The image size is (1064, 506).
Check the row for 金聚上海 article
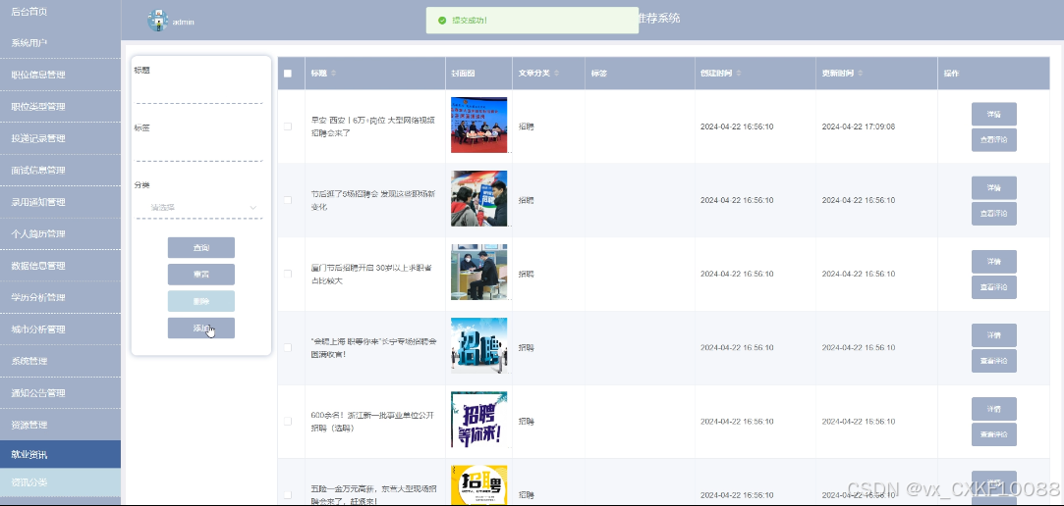pyautogui.click(x=288, y=347)
